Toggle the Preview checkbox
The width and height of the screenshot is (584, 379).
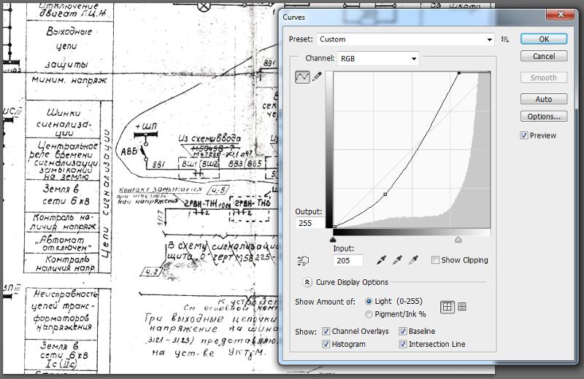(x=523, y=136)
